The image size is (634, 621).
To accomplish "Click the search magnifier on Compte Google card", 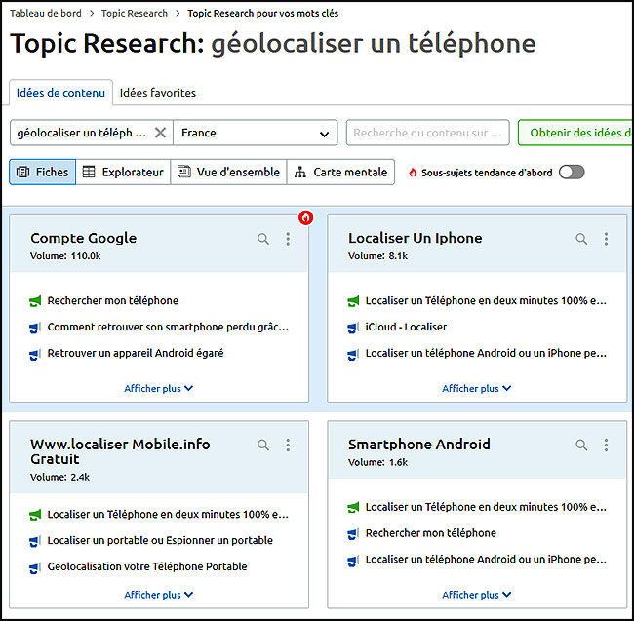I will (263, 239).
